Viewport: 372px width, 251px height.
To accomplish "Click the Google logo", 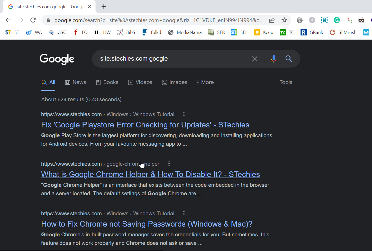I will (x=57, y=59).
